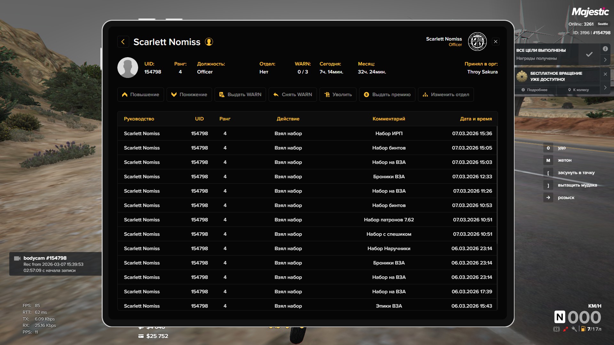Click Снять WARN button
Viewport: 614px width, 345px height.
(x=293, y=95)
